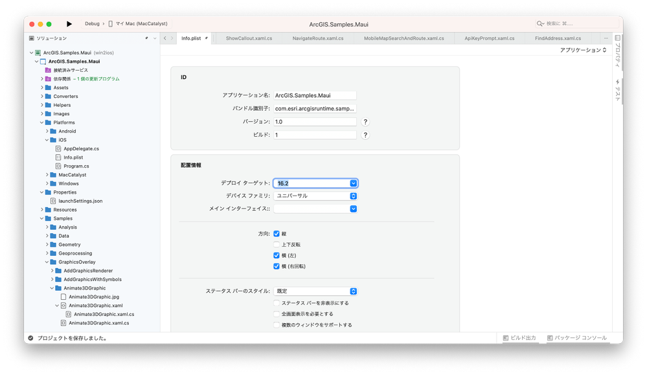Switch to the ShowCallout.xaml.cs tab
The height and width of the screenshot is (375, 647).
coord(249,38)
